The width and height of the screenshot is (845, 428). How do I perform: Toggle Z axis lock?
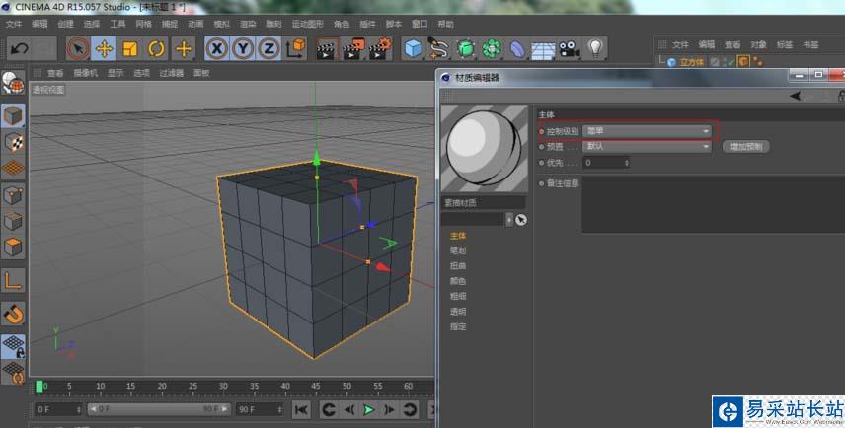point(269,48)
